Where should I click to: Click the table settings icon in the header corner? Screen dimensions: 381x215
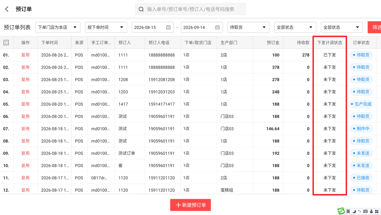point(6,43)
